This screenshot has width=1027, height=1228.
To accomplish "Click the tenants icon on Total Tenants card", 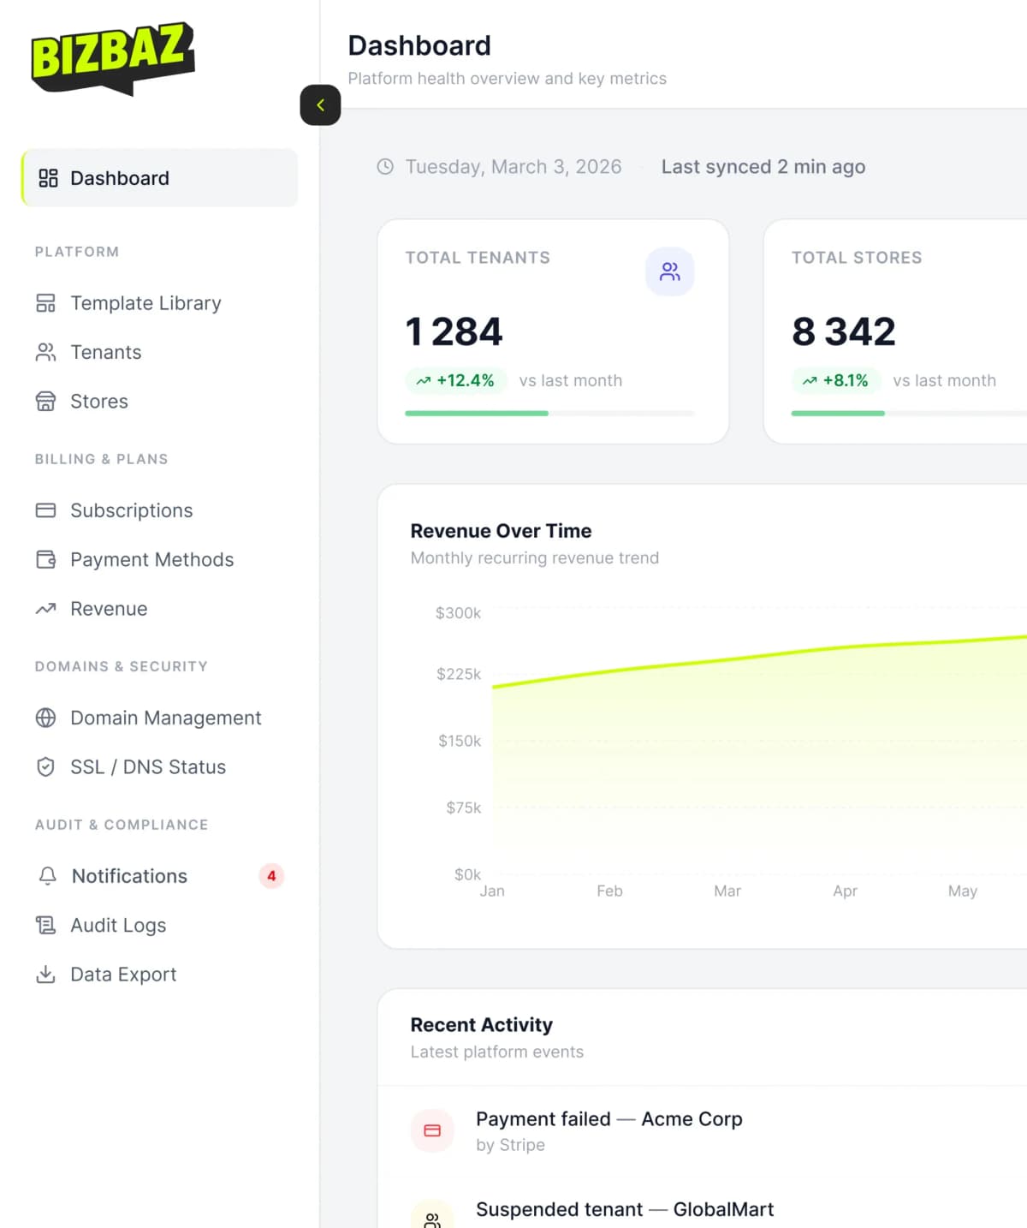I will pos(670,271).
